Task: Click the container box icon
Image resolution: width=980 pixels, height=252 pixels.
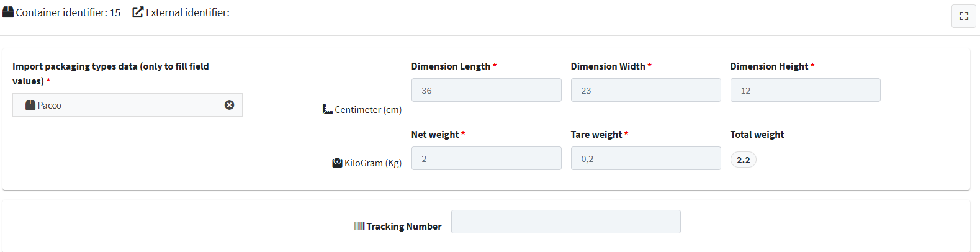Action: tap(8, 12)
